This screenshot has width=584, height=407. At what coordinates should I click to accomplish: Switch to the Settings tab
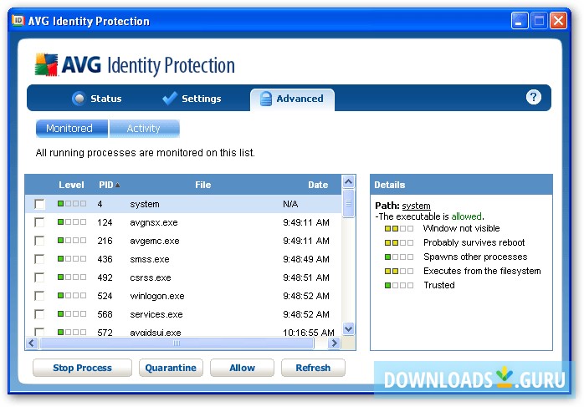192,99
